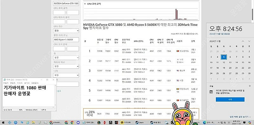254x125 pixels.
Task: Click Notepad status bar UTF-8 entry
Action: click(x=44, y=110)
